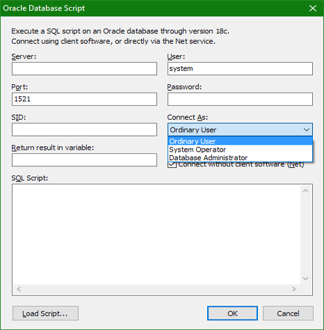Image resolution: width=324 pixels, height=330 pixels.
Task: Dismiss the dialog with Cancel
Action: point(288,313)
